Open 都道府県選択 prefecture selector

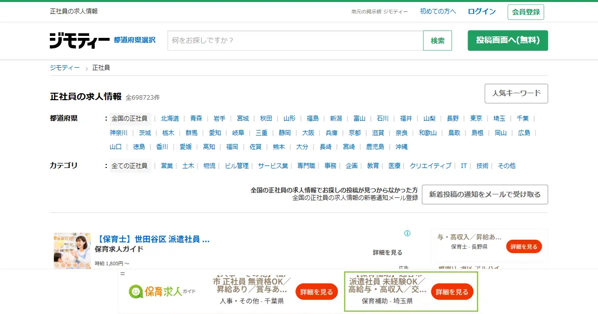point(135,40)
